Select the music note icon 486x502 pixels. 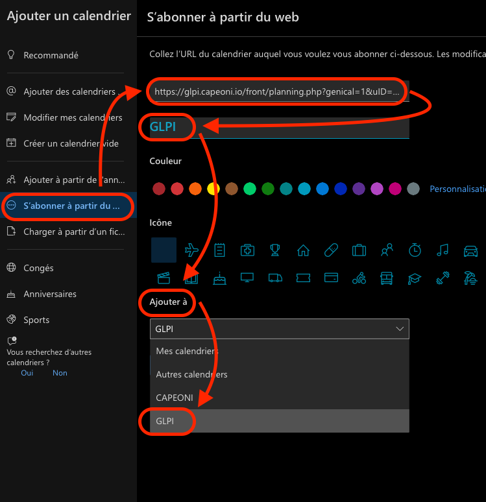click(x=443, y=250)
